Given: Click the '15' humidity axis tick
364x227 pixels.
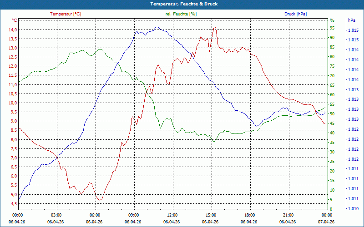Looking at the screenshot, I should pos(332,180).
